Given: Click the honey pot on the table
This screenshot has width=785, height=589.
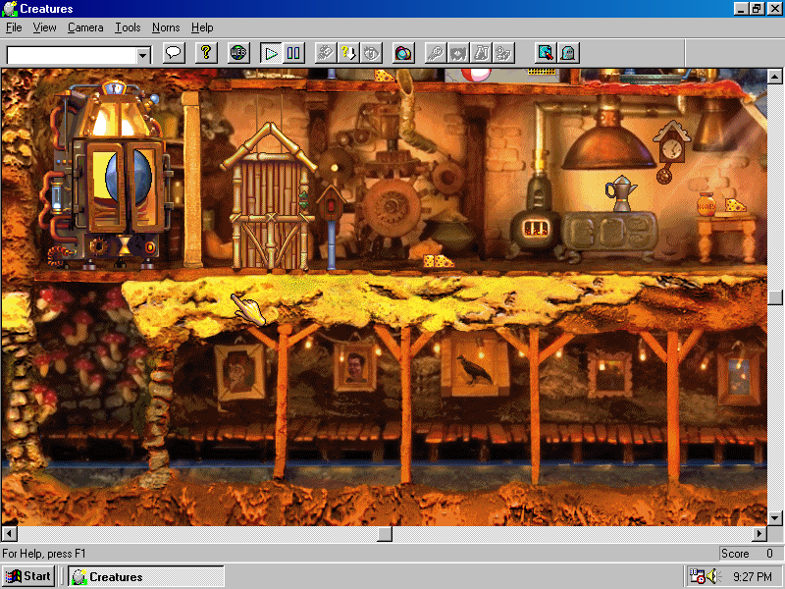Looking at the screenshot, I should point(706,204).
